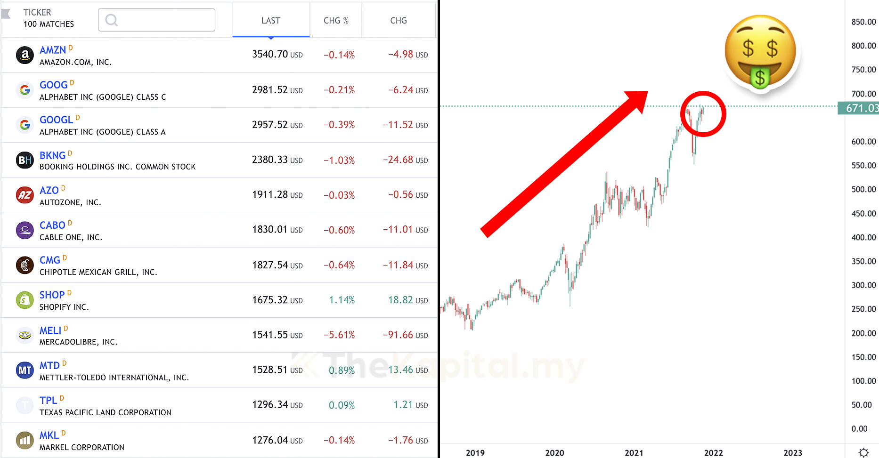Open the MELI ticker link

(50, 331)
